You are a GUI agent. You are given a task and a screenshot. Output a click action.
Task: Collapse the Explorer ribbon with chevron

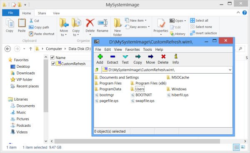click(238, 12)
